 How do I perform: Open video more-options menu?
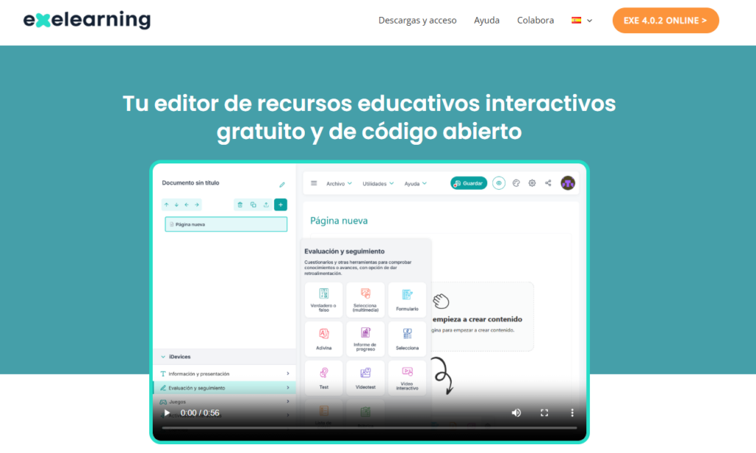click(572, 413)
